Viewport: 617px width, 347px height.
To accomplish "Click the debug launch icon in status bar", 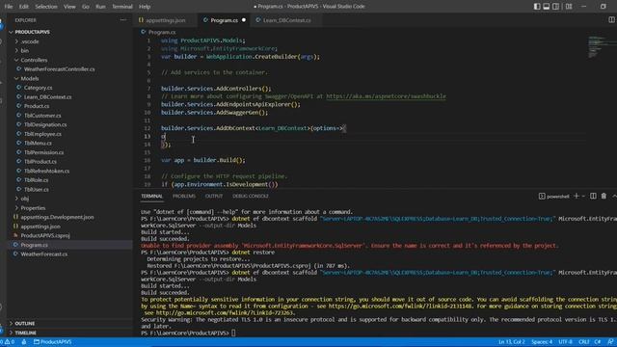I will point(24,342).
